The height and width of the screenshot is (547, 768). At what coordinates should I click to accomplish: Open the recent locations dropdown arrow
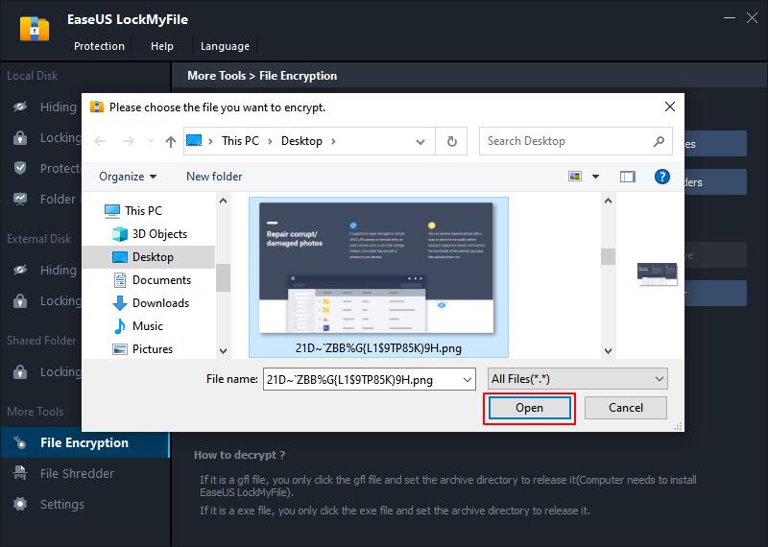click(x=151, y=141)
